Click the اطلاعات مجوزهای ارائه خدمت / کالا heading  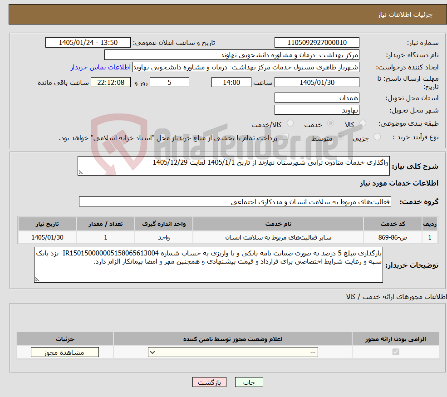point(396,297)
